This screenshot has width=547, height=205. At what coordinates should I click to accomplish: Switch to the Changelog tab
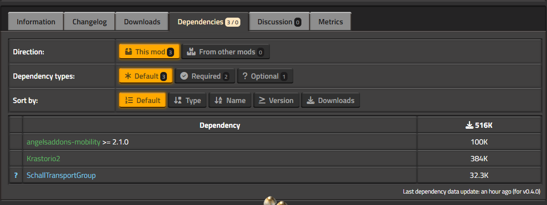[90, 21]
